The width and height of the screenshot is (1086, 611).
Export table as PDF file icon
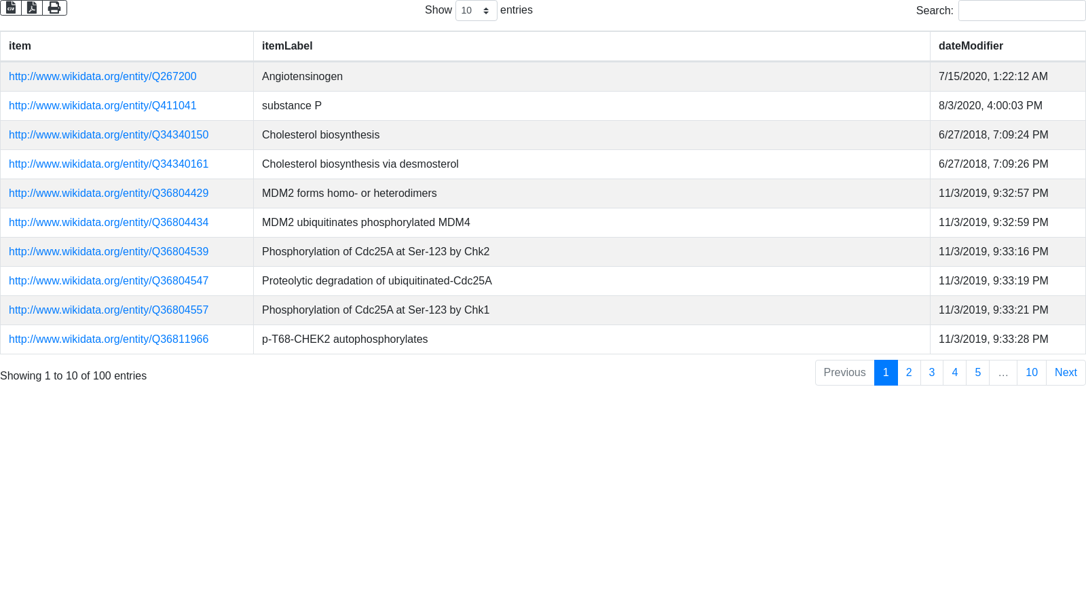pos(32,7)
